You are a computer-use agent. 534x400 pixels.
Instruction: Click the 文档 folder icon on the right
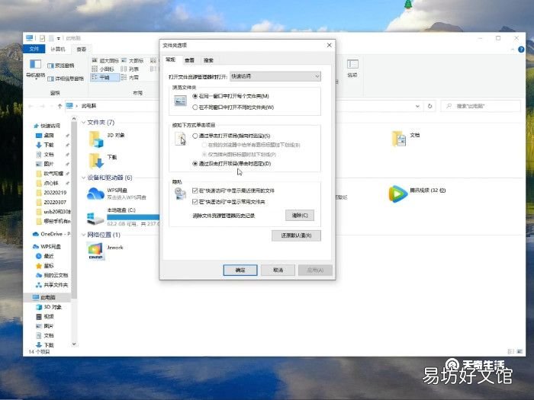point(398,139)
